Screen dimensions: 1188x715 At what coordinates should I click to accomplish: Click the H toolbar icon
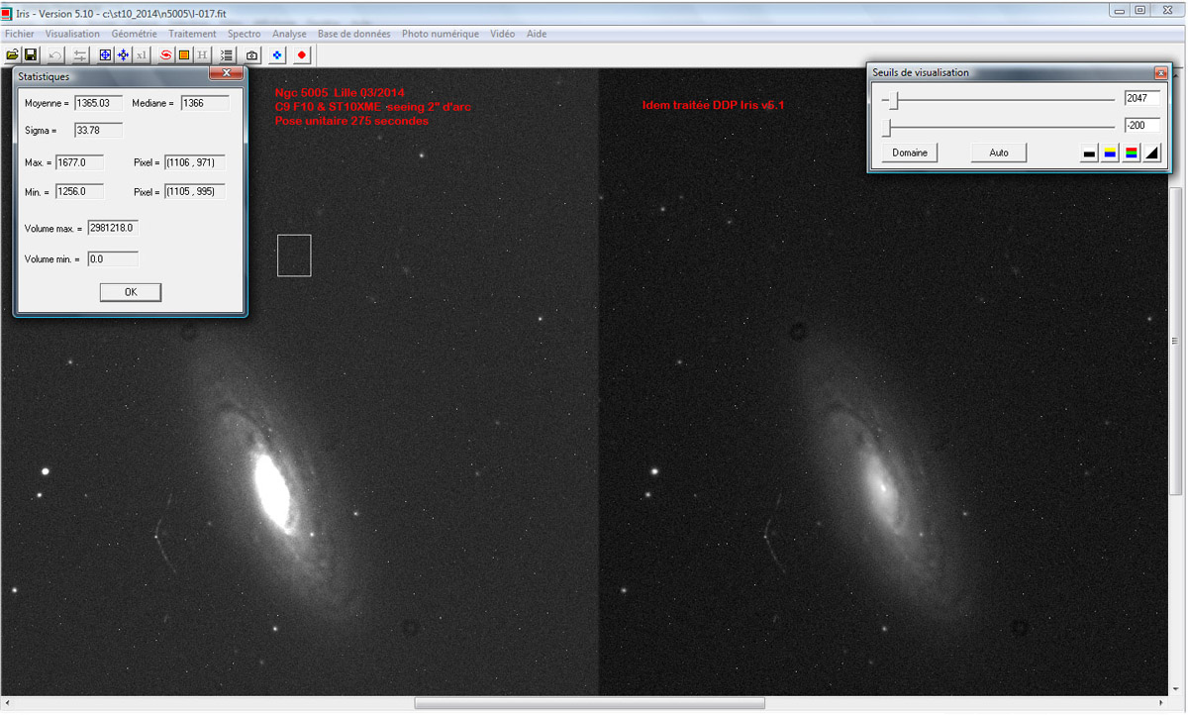202,54
